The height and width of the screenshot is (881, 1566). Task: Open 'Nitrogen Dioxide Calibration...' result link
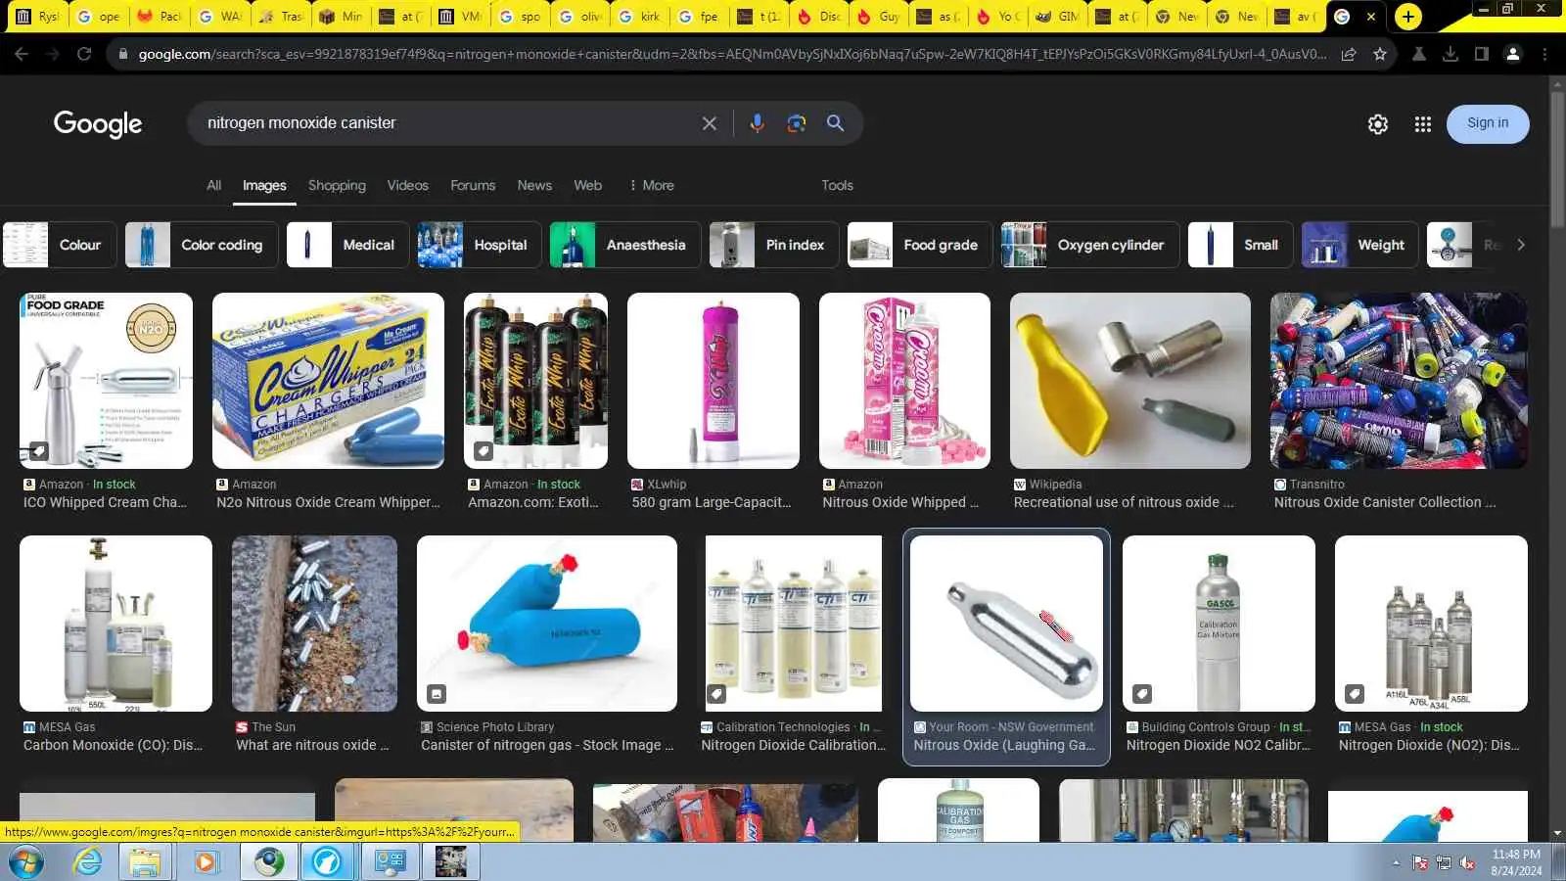point(793,745)
